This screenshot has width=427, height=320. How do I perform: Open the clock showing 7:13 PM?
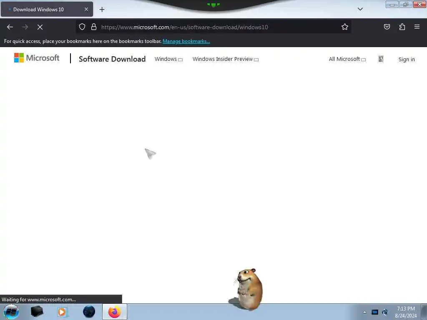(406, 312)
